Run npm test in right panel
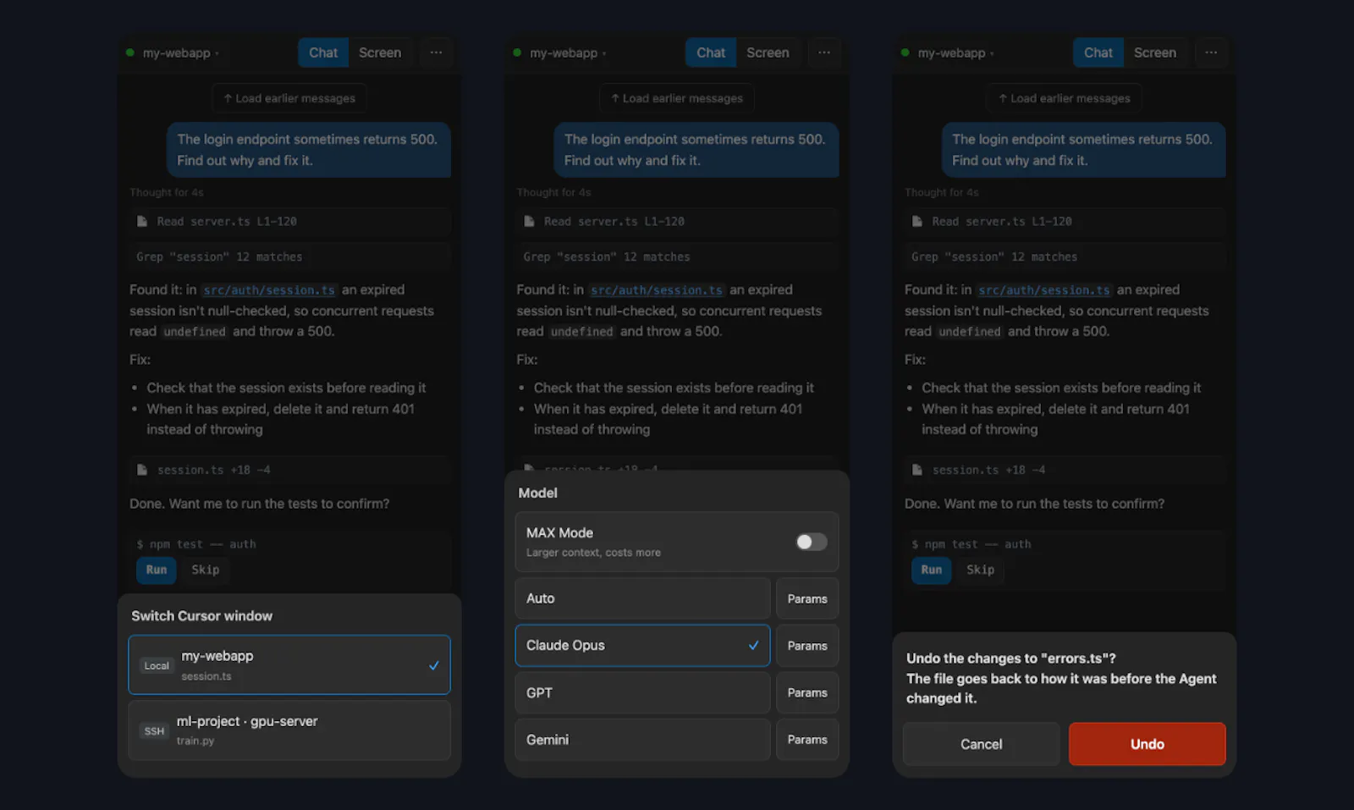Viewport: 1354px width, 810px height. tap(932, 570)
